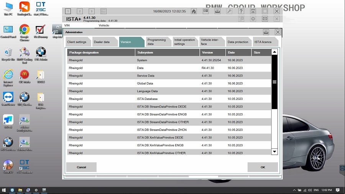Select the 'Global Data' row
This screenshot has width=345, height=194.
pyautogui.click(x=169, y=83)
